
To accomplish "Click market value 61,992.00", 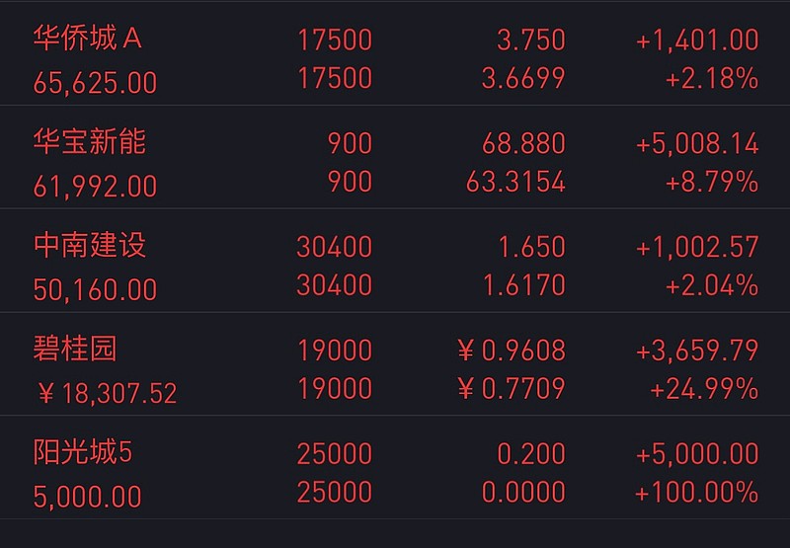I will [95, 187].
